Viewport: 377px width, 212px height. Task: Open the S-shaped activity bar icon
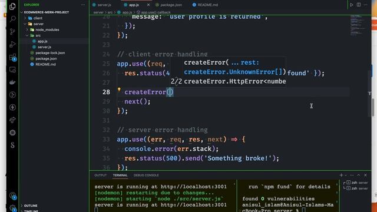[12, 145]
